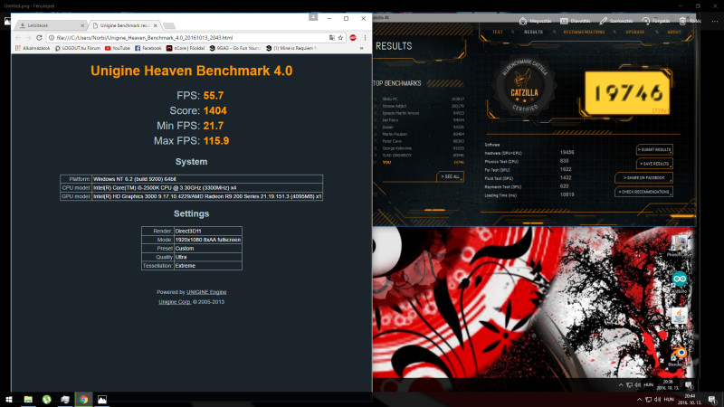Click Chrome's forward navigation arrow
Image resolution: width=724 pixels, height=407 pixels.
point(28,38)
